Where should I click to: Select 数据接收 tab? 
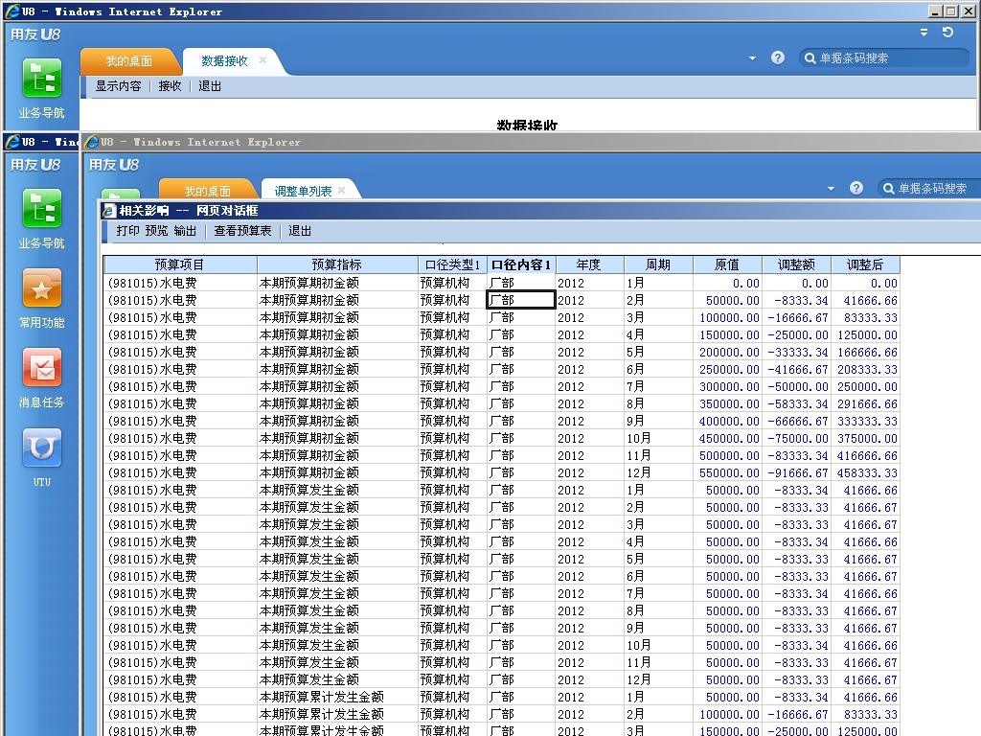(224, 60)
